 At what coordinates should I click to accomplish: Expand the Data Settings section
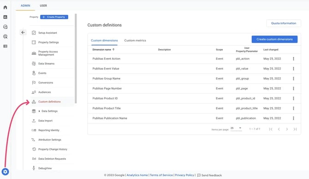tap(39, 111)
